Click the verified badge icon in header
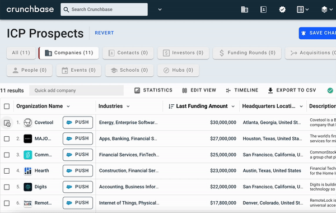Viewport: 336px width, 213px height. click(282, 10)
